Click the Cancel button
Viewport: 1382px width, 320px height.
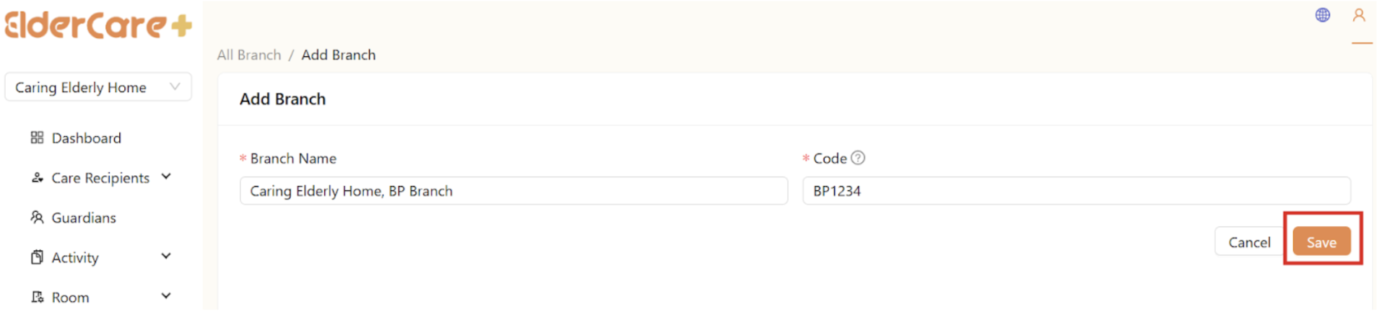pyautogui.click(x=1248, y=242)
